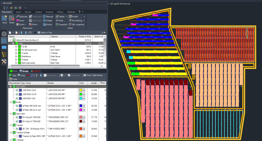
Task: Move object up with blue up arrow
Action: 21,33
